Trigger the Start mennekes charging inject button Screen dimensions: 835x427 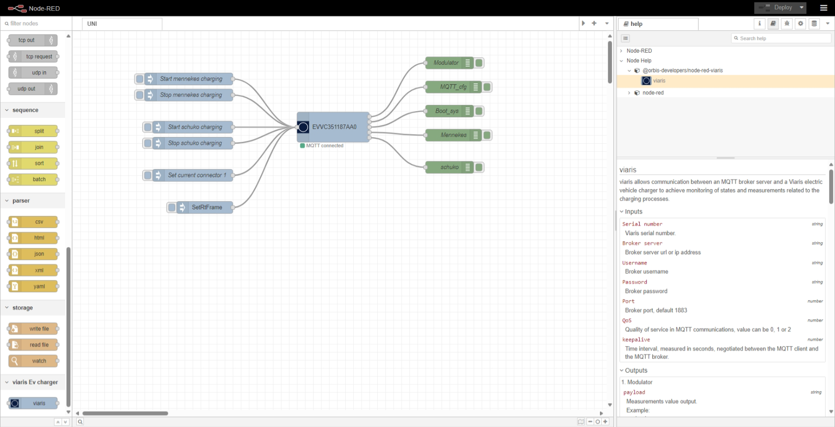[x=140, y=79]
